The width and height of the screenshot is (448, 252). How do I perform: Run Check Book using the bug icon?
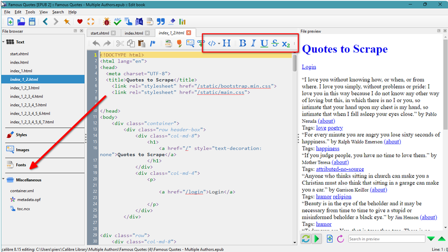(x=106, y=21)
